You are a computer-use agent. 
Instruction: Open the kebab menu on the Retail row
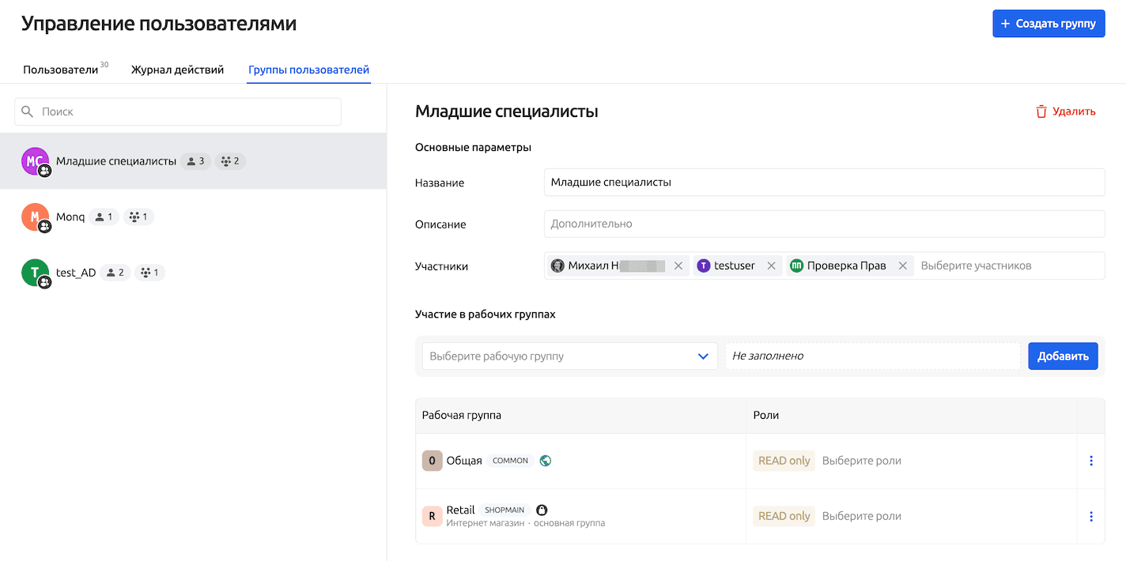pyautogui.click(x=1091, y=516)
